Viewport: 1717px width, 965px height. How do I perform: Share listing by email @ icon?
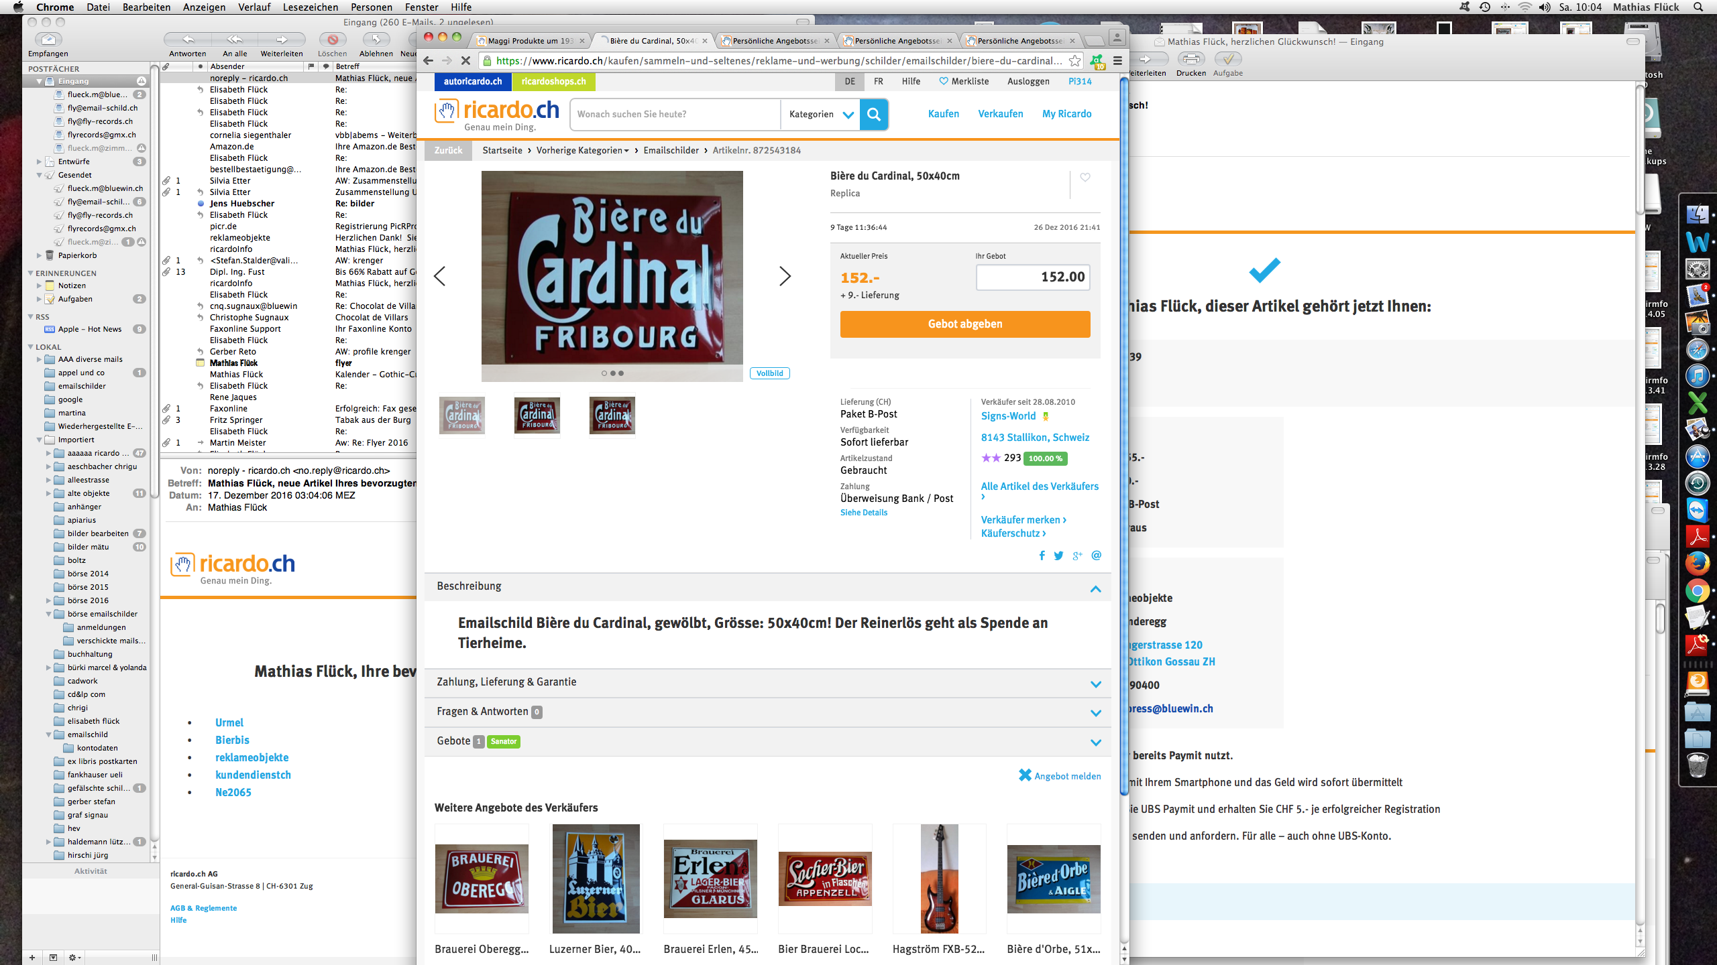pyautogui.click(x=1096, y=556)
